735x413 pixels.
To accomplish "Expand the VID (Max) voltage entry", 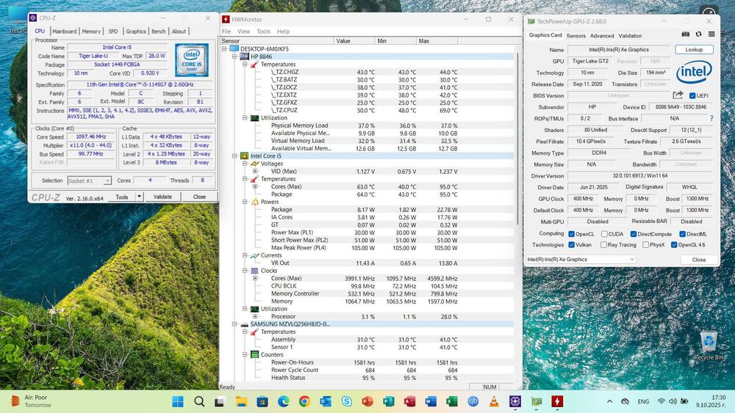I will [254, 171].
